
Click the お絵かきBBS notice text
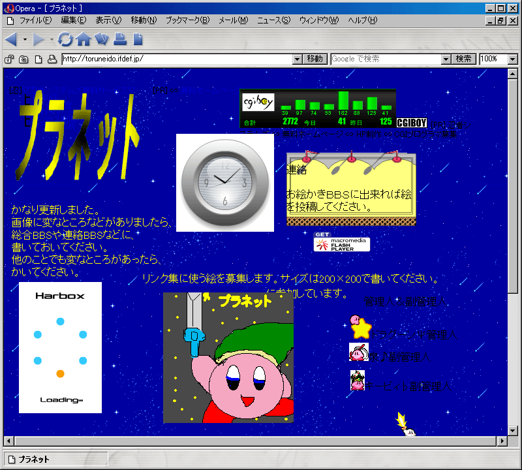349,200
